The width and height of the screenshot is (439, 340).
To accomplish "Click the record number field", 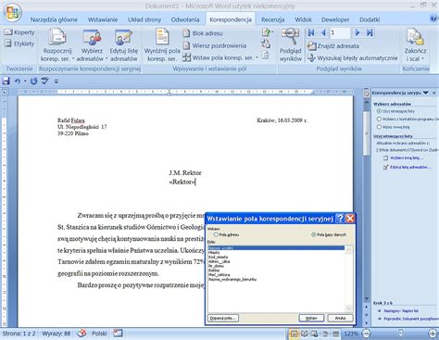I will 340,32.
